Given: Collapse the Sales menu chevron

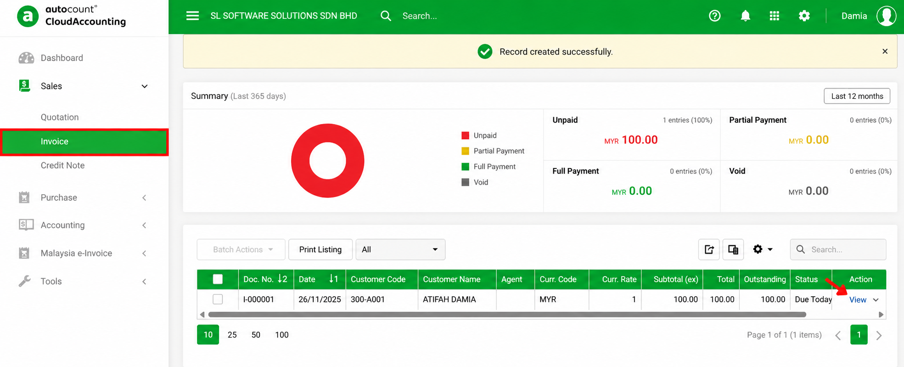Looking at the screenshot, I should click(x=144, y=86).
